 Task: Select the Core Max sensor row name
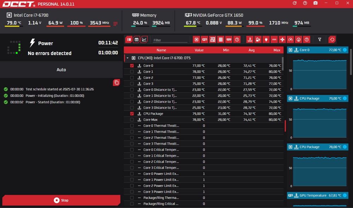point(151,120)
